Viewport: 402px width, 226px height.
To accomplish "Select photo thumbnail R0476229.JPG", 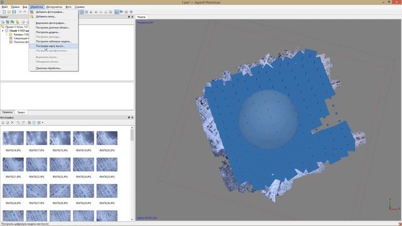I will pyautogui.click(x=84, y=191).
